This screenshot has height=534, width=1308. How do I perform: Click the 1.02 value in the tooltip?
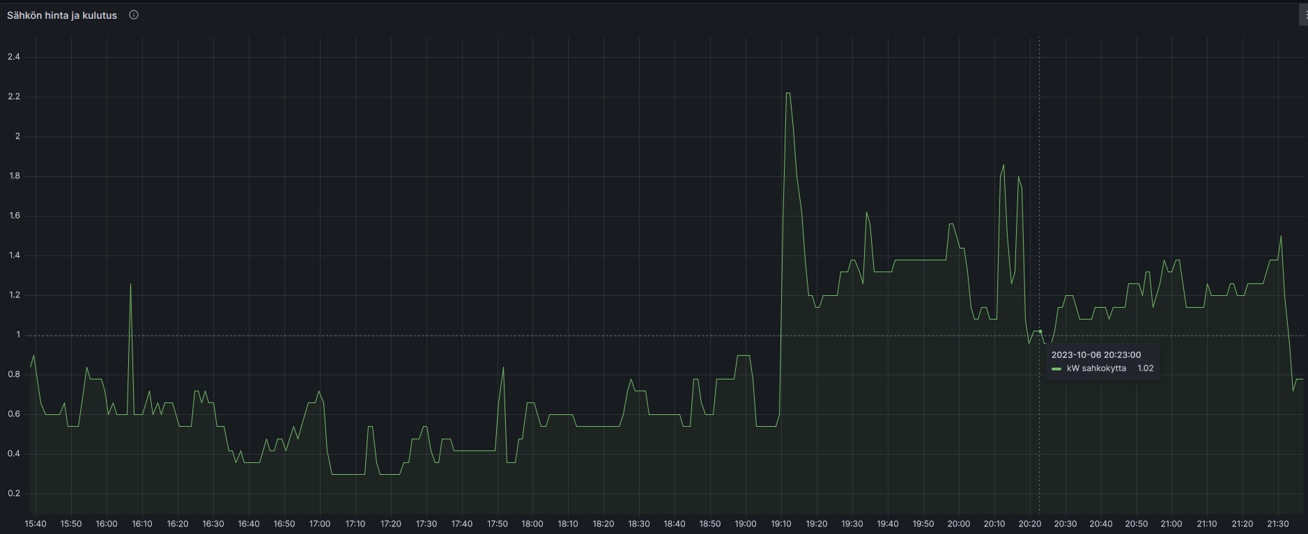[1145, 368]
